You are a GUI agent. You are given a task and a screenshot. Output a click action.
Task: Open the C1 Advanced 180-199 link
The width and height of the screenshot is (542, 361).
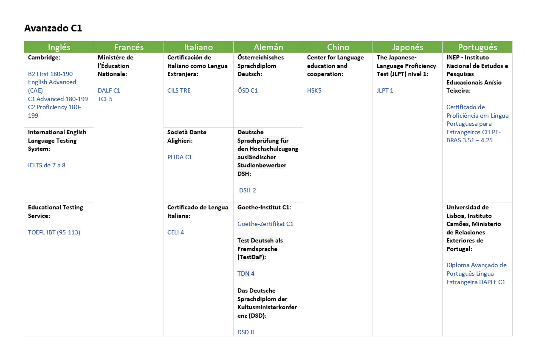(58, 99)
